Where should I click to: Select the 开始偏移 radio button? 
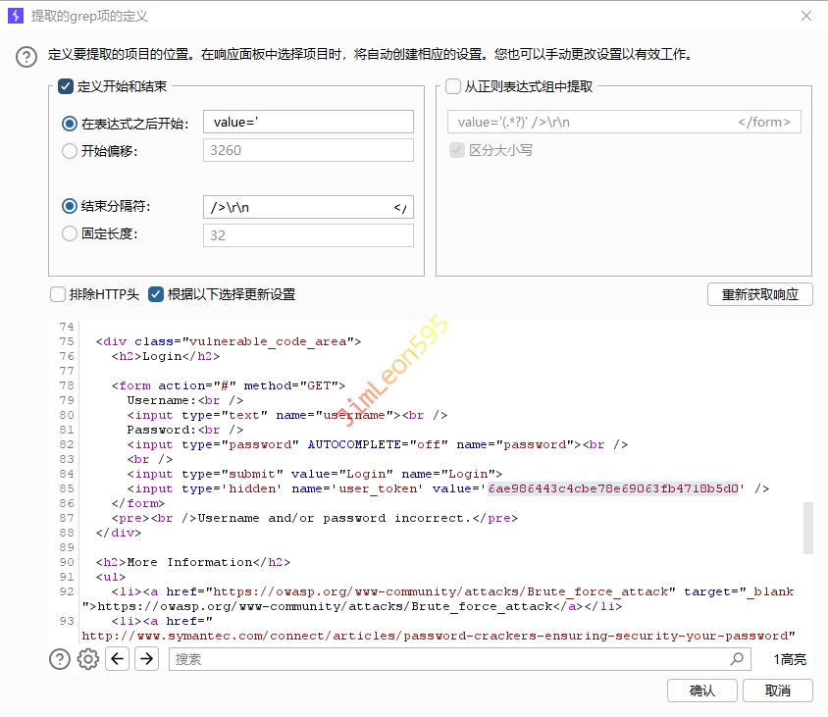70,151
